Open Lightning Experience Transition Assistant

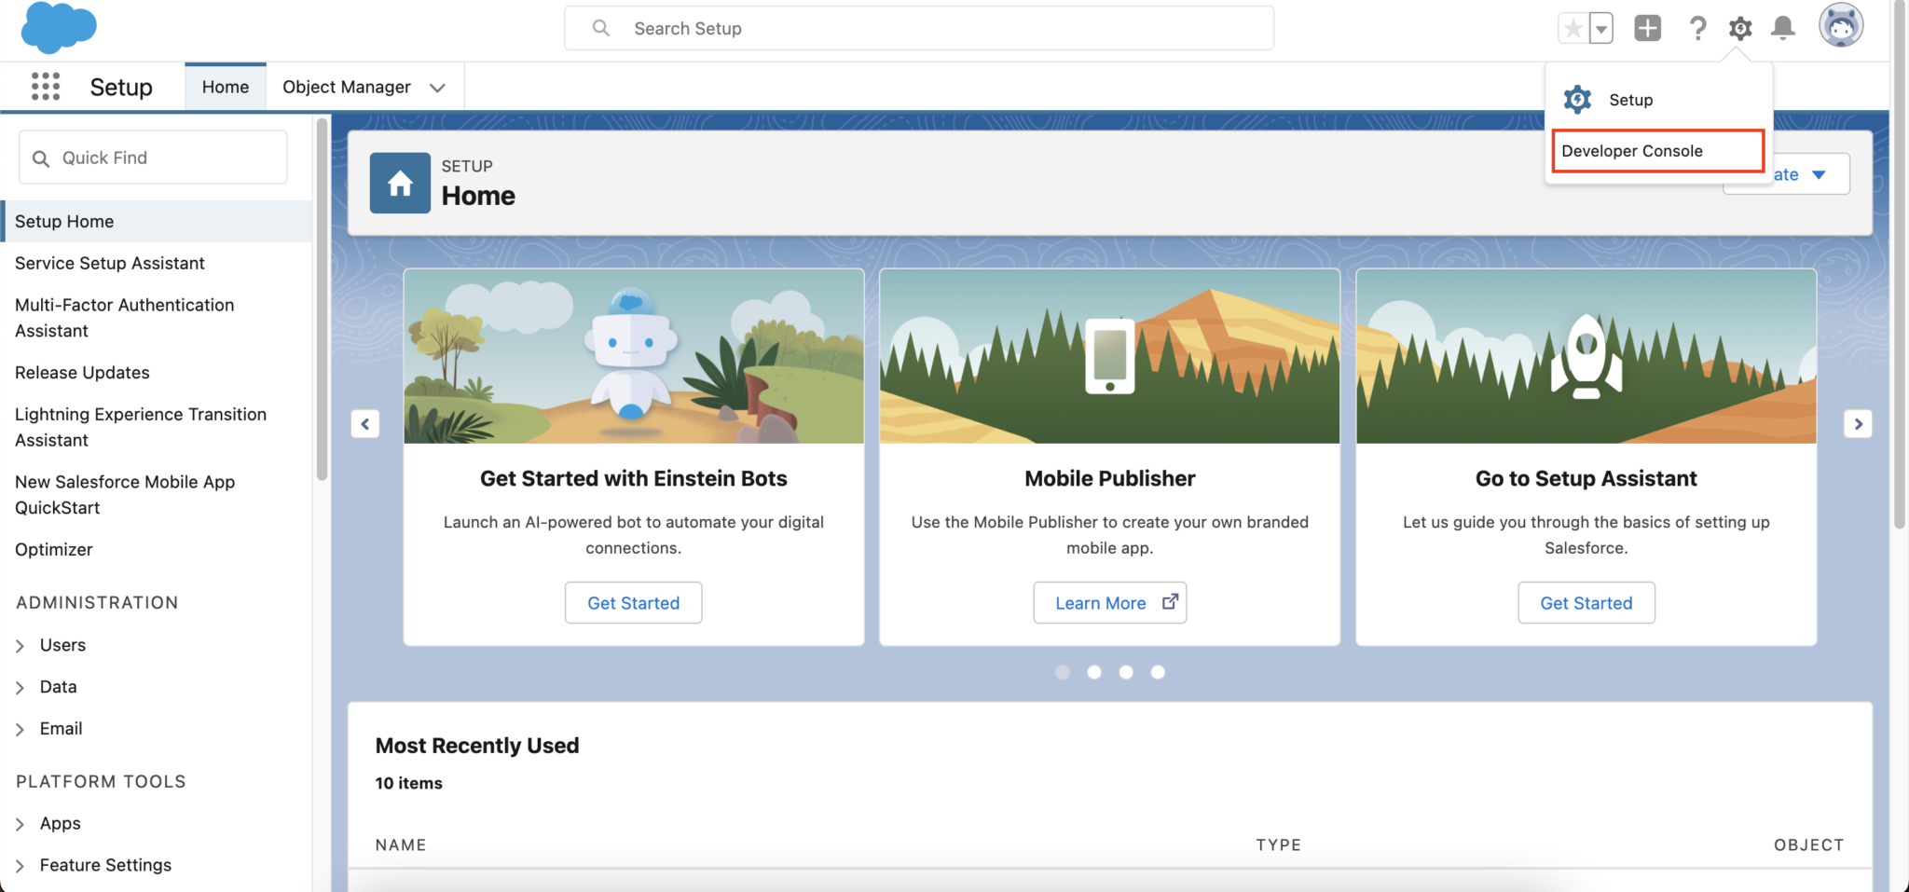pos(141,427)
